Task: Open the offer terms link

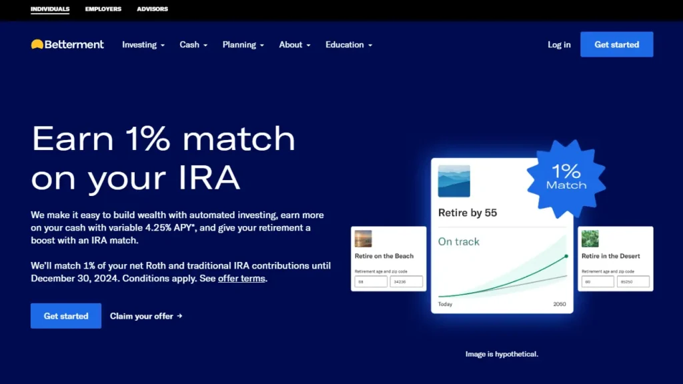Action: pos(241,279)
